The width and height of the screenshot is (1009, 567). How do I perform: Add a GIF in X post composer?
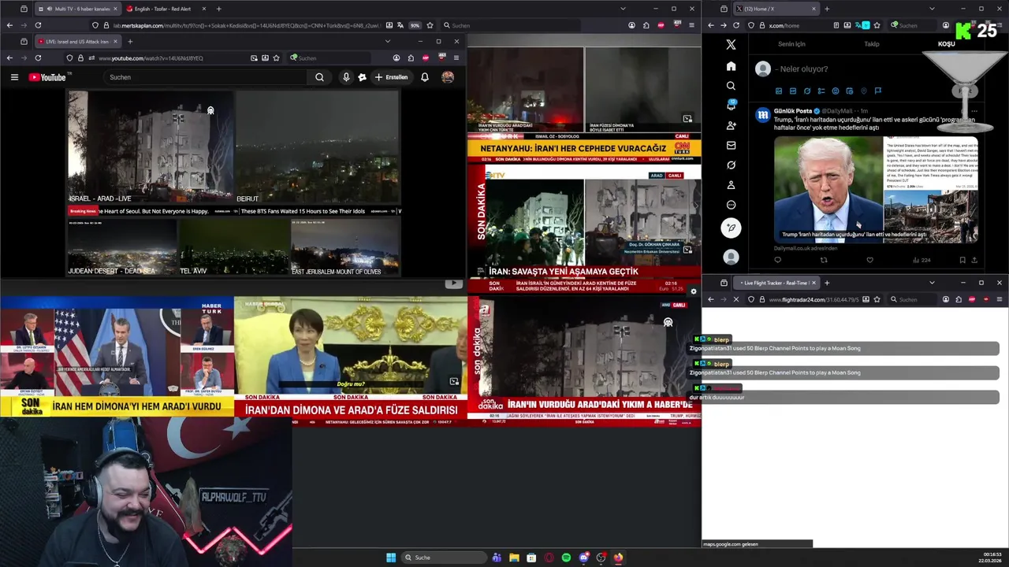point(793,91)
